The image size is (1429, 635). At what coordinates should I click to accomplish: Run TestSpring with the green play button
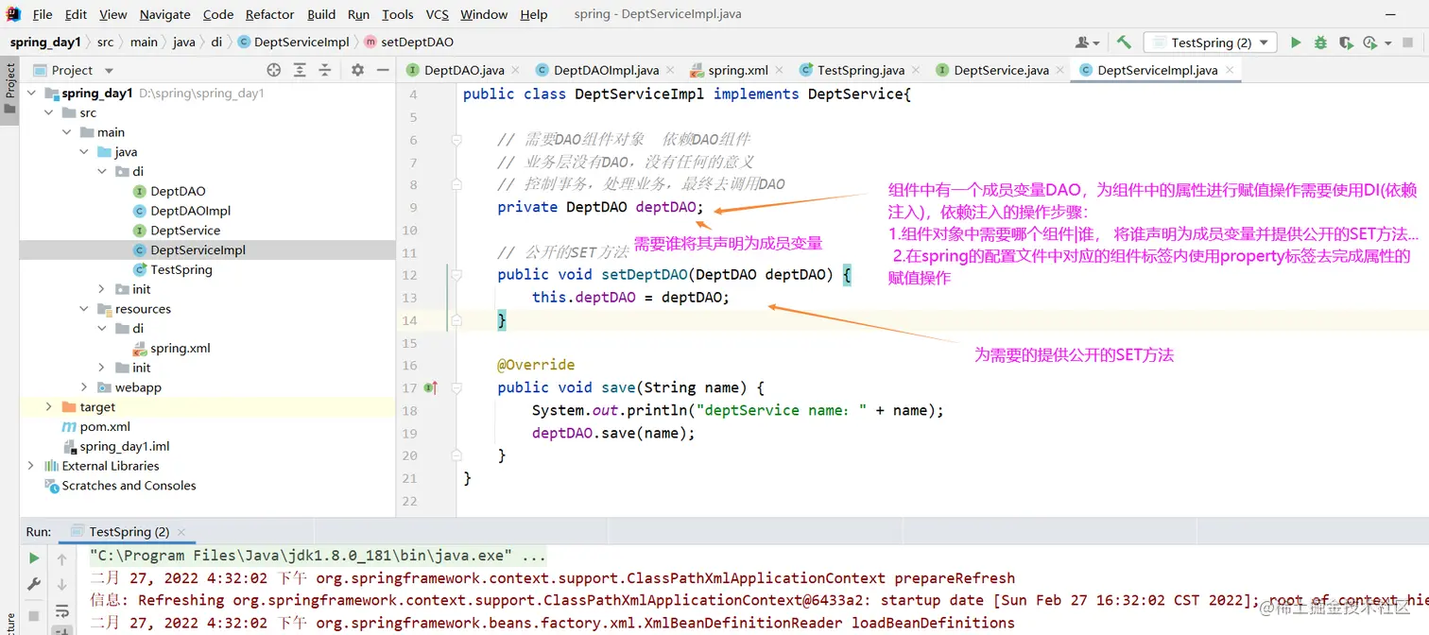click(1296, 43)
